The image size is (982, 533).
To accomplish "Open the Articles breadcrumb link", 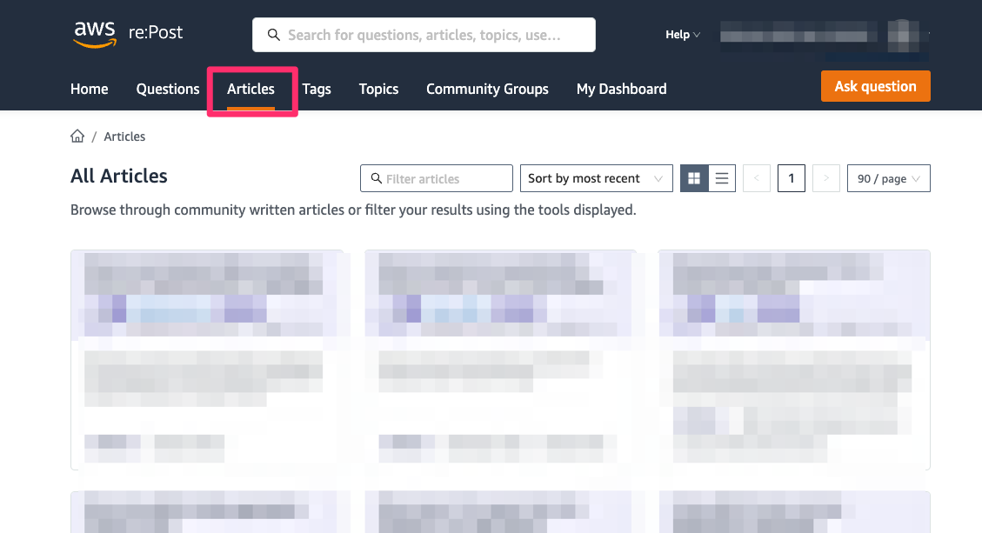I will [124, 136].
